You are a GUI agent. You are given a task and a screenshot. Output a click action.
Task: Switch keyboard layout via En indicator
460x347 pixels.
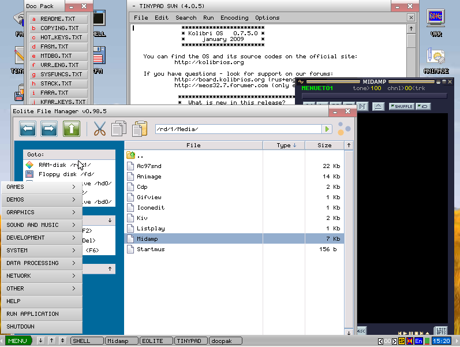pos(418,341)
